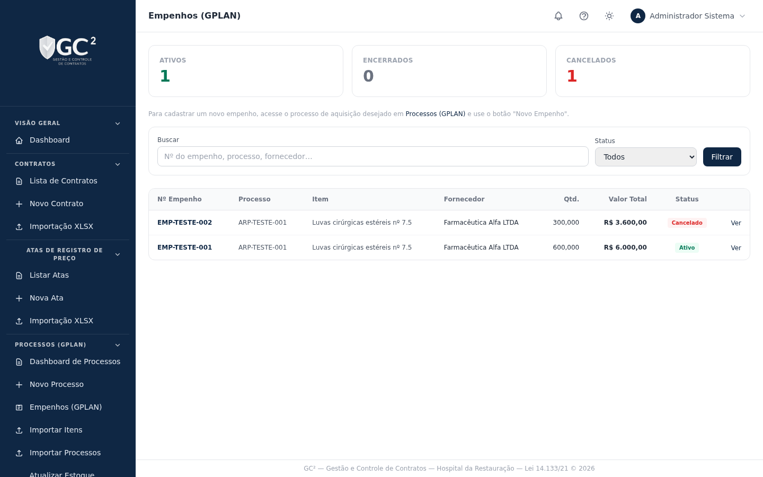This screenshot has height=477, width=763.
Task: Click the Empenhos (GPLAN) sidebar icon
Action: click(x=19, y=408)
